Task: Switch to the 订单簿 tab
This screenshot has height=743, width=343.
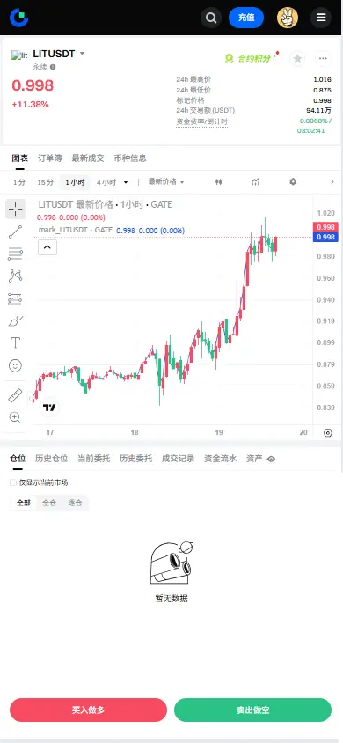Action: point(49,158)
